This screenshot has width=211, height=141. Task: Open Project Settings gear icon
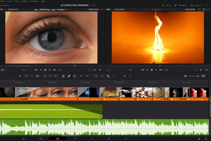coord(206,139)
